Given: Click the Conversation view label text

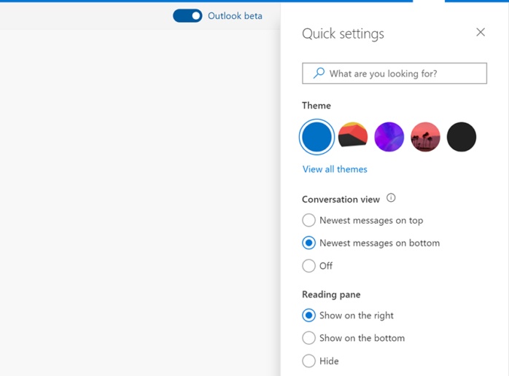Looking at the screenshot, I should pos(341,199).
